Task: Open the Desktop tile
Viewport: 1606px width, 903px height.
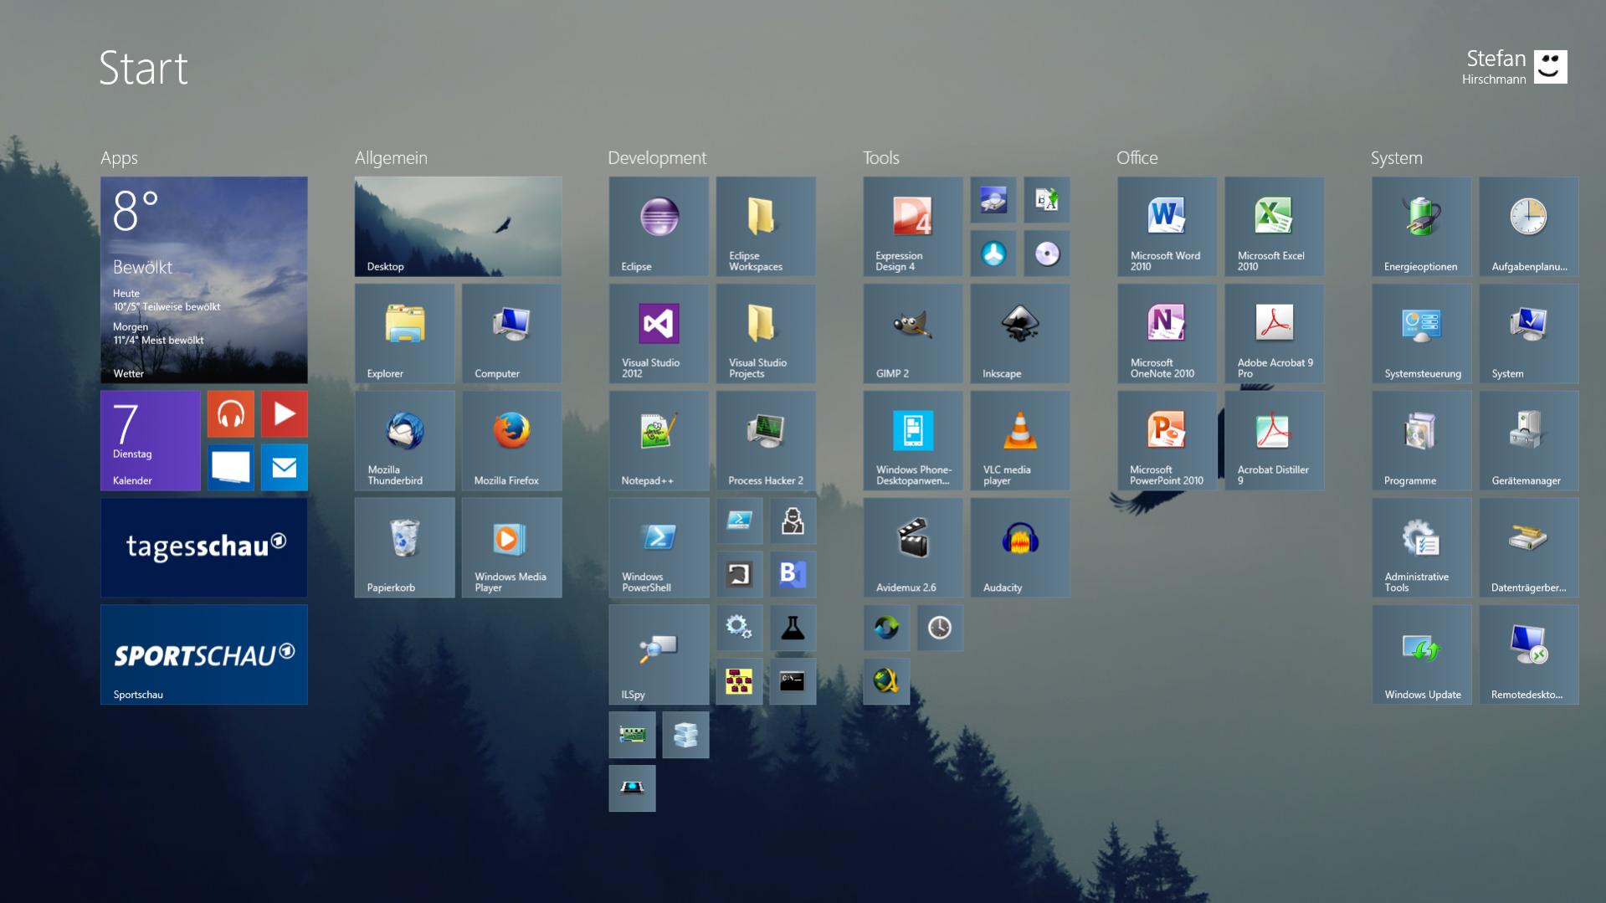Action: click(458, 226)
